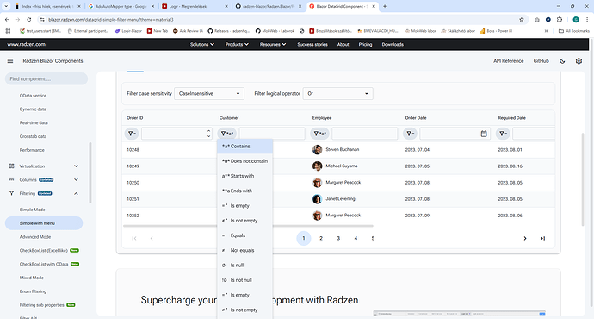Open Chrome apps grid in bookmarks bar
The height and width of the screenshot is (319, 594).
pos(8,31)
